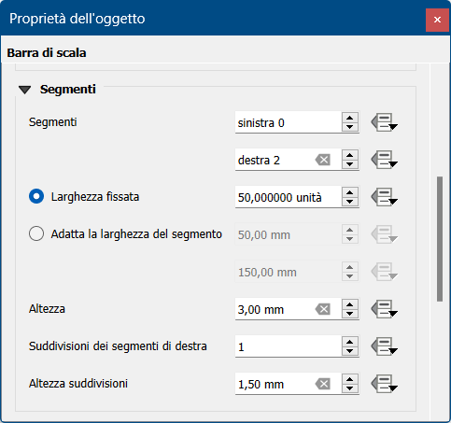
Task: Increase the sinistra segments value
Action: point(350,118)
